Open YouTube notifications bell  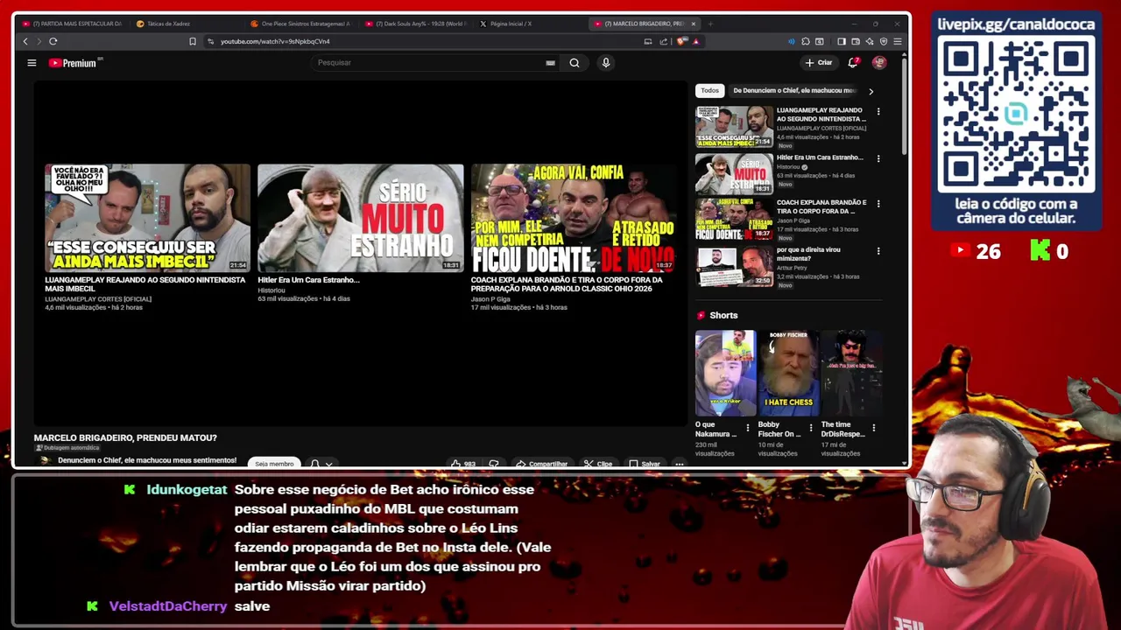point(853,63)
